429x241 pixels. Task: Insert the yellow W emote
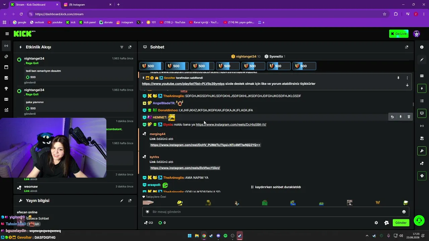[x=378, y=203]
